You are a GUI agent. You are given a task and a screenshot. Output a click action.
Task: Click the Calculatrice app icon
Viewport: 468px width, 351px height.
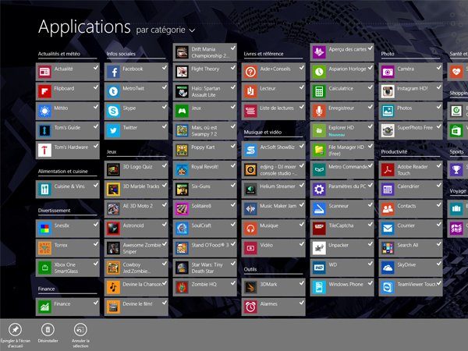(x=319, y=91)
